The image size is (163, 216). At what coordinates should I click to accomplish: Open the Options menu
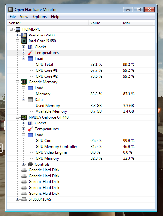[x=40, y=17]
